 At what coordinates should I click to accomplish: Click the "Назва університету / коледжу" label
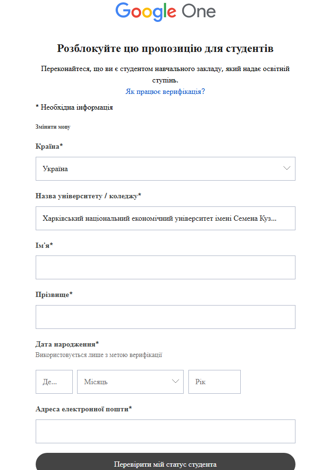point(88,196)
